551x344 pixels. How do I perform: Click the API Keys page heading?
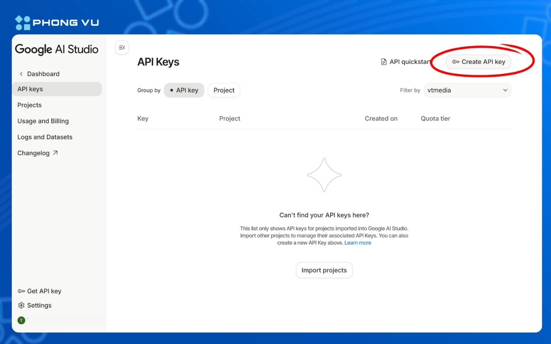click(x=158, y=62)
